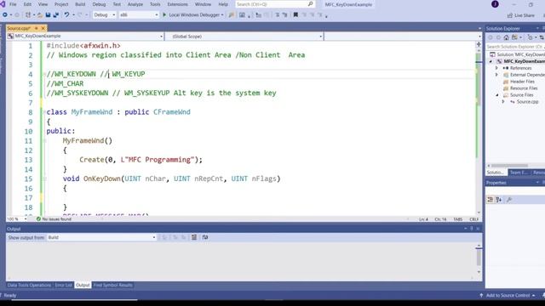Viewport: 545px width, 306px height.
Task: Collapse MFC_KeyDownExample project node
Action: pos(490,61)
